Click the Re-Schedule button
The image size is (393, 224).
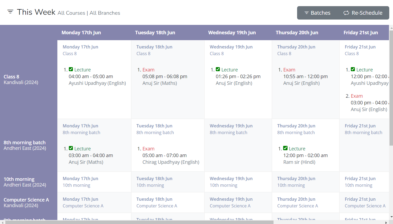point(363,13)
